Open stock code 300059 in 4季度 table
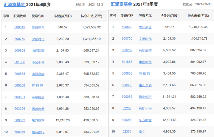The image size is (214, 137). (20, 120)
